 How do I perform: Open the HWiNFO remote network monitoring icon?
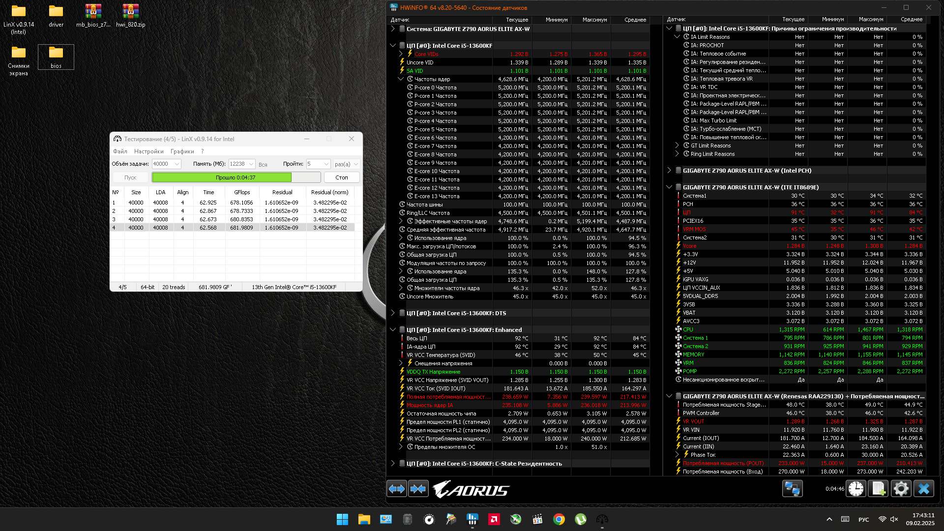pyautogui.click(x=792, y=489)
